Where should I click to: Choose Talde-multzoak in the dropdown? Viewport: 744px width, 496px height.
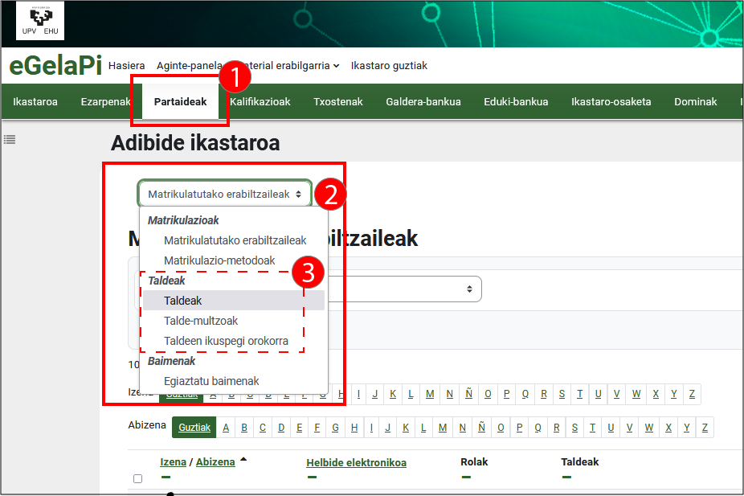[x=201, y=321]
